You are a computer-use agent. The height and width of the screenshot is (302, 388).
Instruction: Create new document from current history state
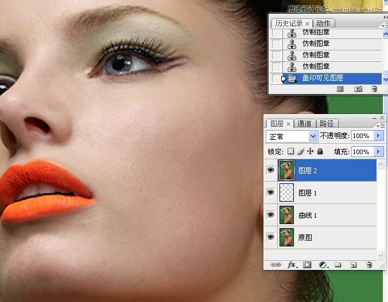click(x=340, y=89)
